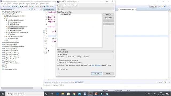171x96 pixels.
Task: Open the File menu
Action: tap(2, 4)
